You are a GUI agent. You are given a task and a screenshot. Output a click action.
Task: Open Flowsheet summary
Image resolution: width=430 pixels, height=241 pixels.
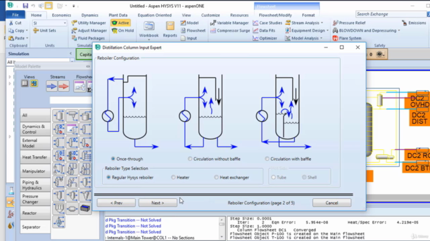pyautogui.click(x=193, y=31)
